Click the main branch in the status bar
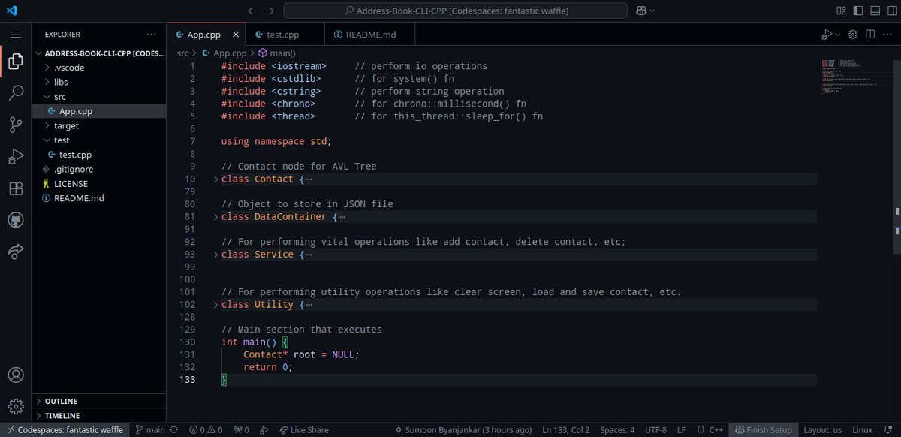901x437 pixels. pos(150,430)
